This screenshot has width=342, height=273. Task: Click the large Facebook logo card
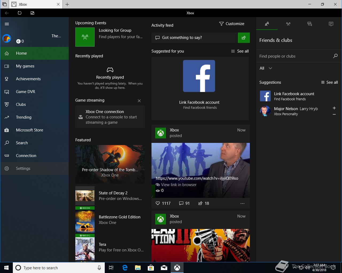[199, 76]
